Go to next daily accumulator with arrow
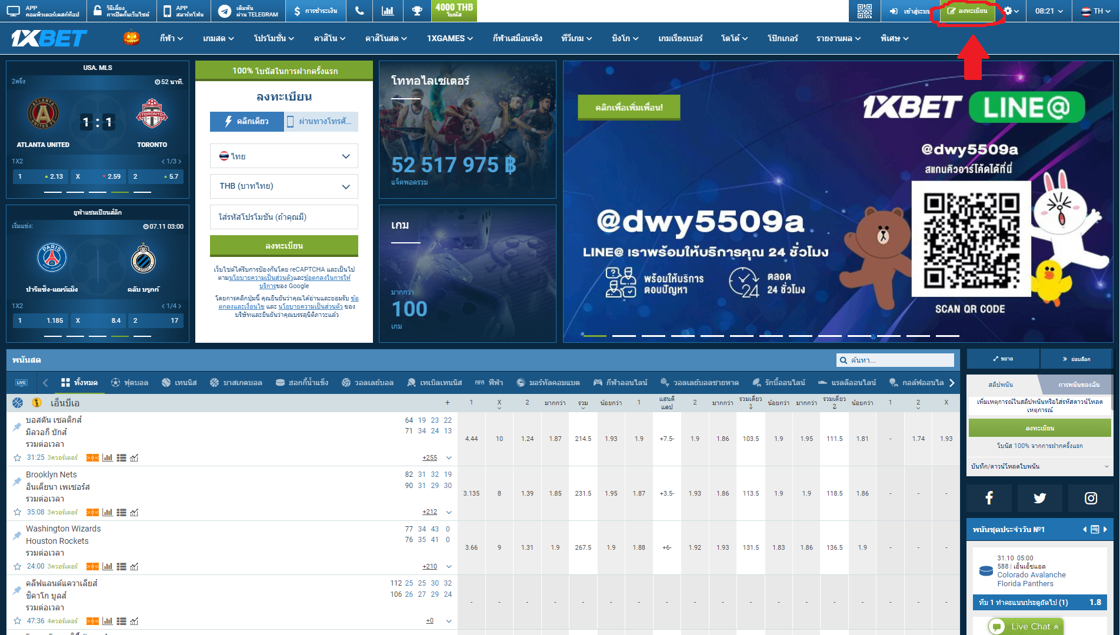This screenshot has width=1120, height=635. click(1105, 530)
